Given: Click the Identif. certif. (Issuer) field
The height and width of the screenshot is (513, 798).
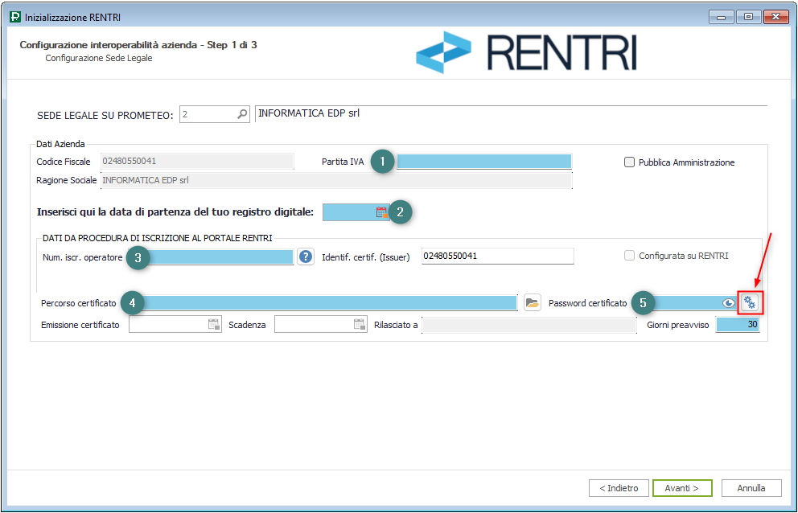Looking at the screenshot, I should [x=497, y=256].
